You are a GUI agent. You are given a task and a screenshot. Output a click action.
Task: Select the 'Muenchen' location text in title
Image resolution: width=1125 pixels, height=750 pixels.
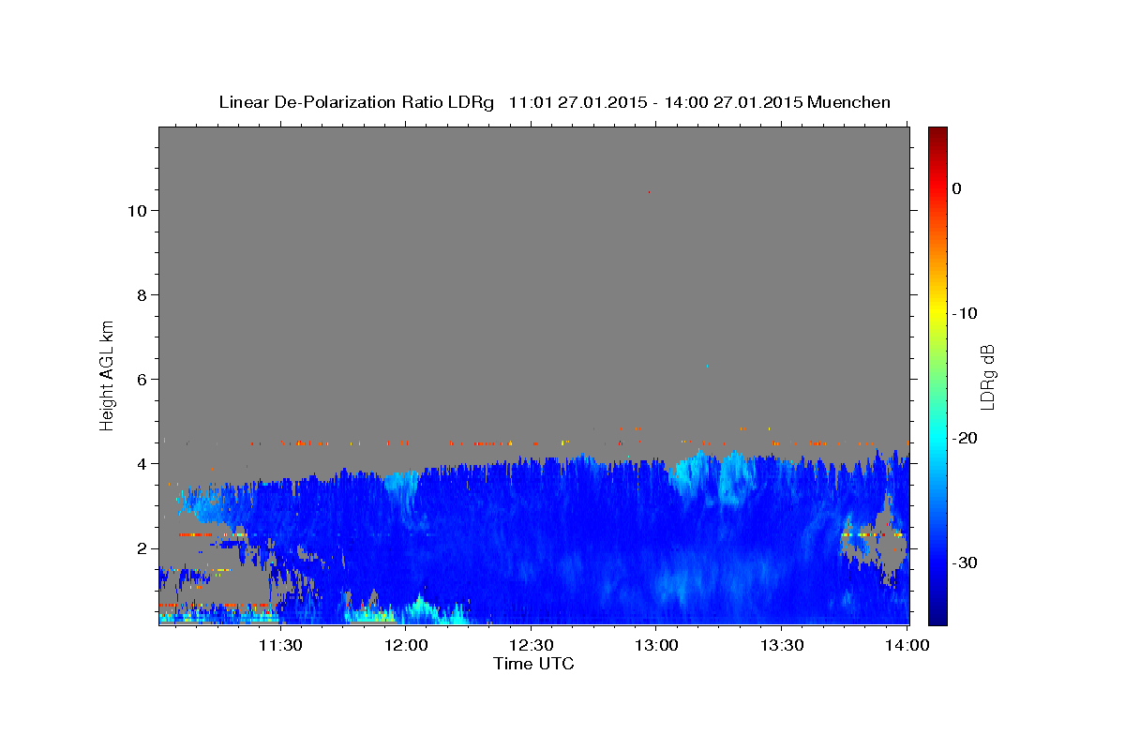[x=849, y=103]
